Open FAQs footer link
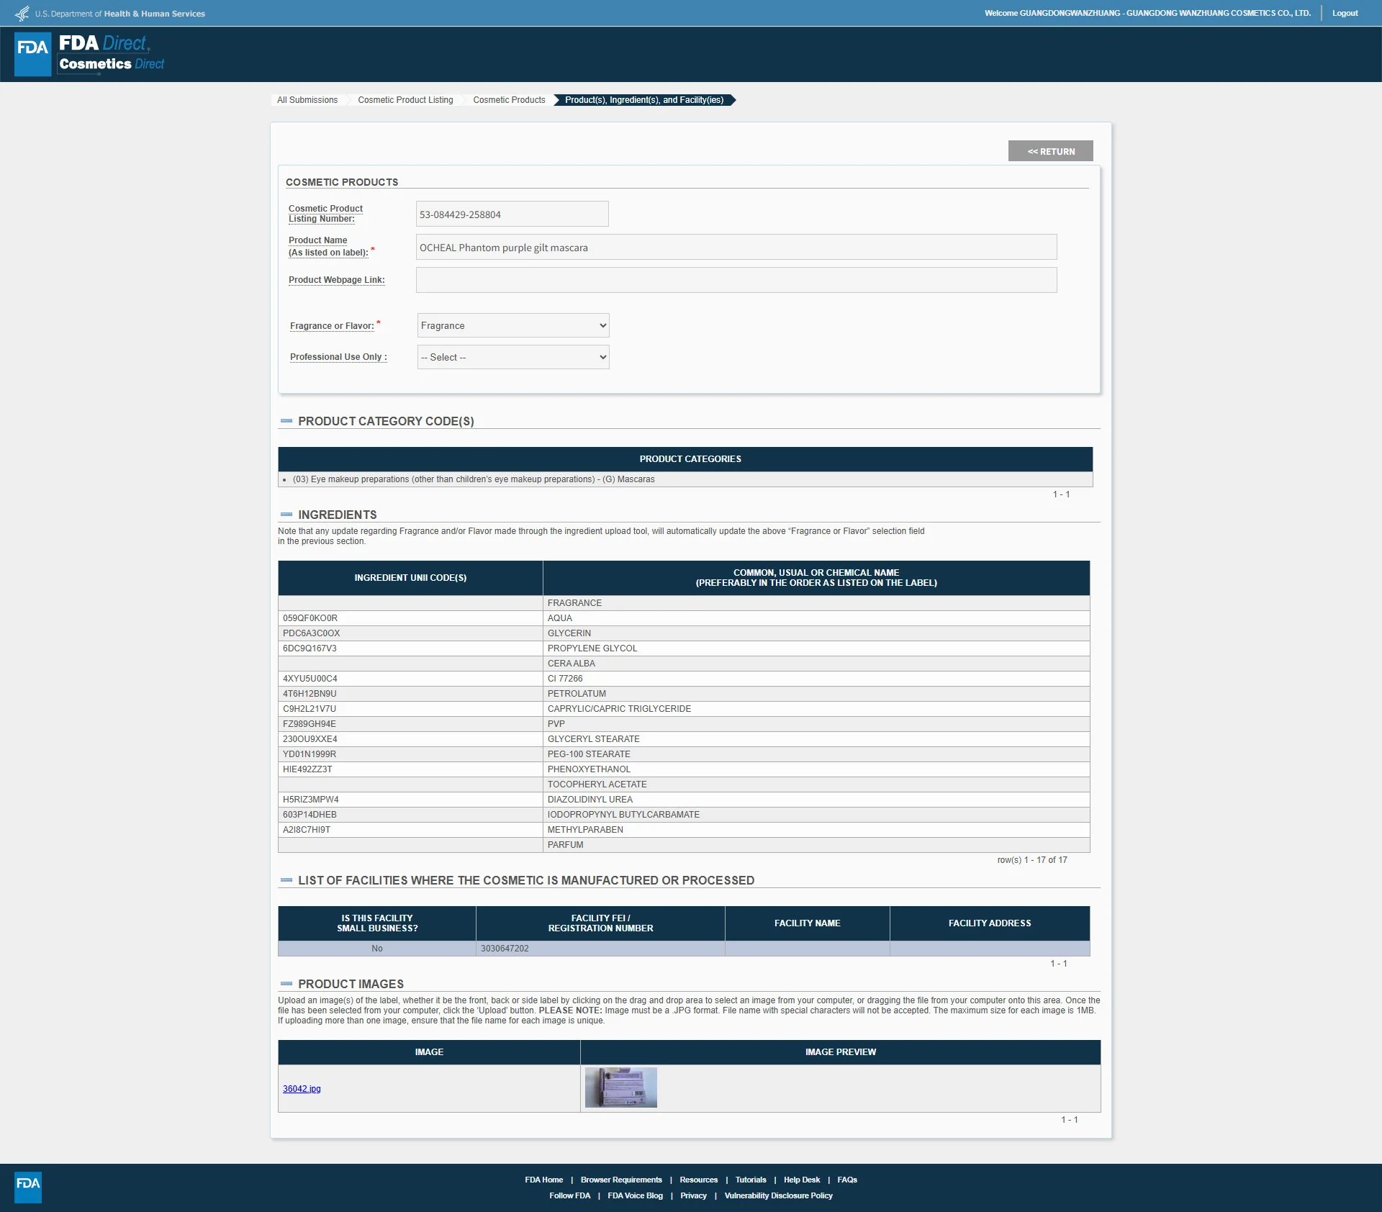1382x1212 pixels. (x=847, y=1180)
